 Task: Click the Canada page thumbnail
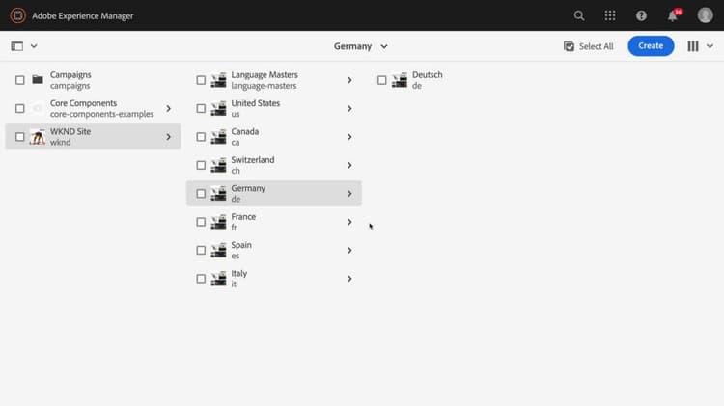pyautogui.click(x=219, y=137)
